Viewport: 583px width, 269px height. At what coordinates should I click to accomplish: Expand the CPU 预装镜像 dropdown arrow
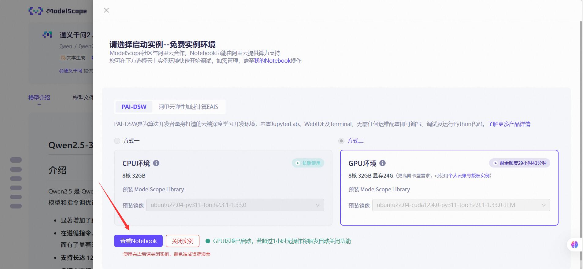(317, 205)
